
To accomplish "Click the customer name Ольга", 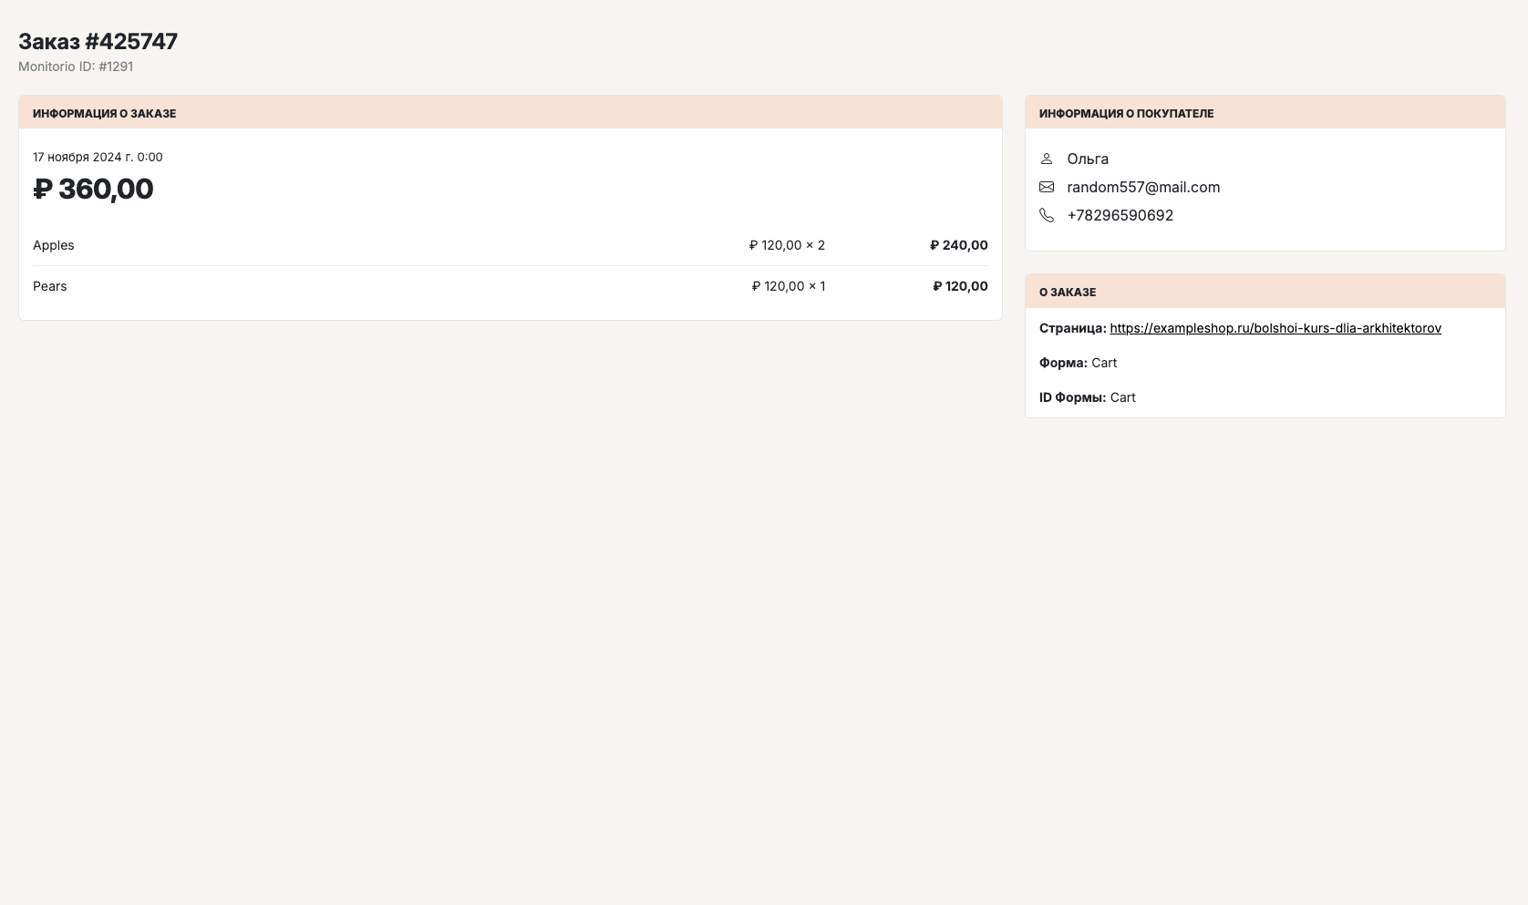I will coord(1088,159).
